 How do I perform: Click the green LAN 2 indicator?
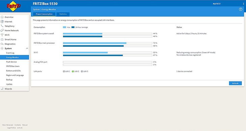(x=73, y=71)
